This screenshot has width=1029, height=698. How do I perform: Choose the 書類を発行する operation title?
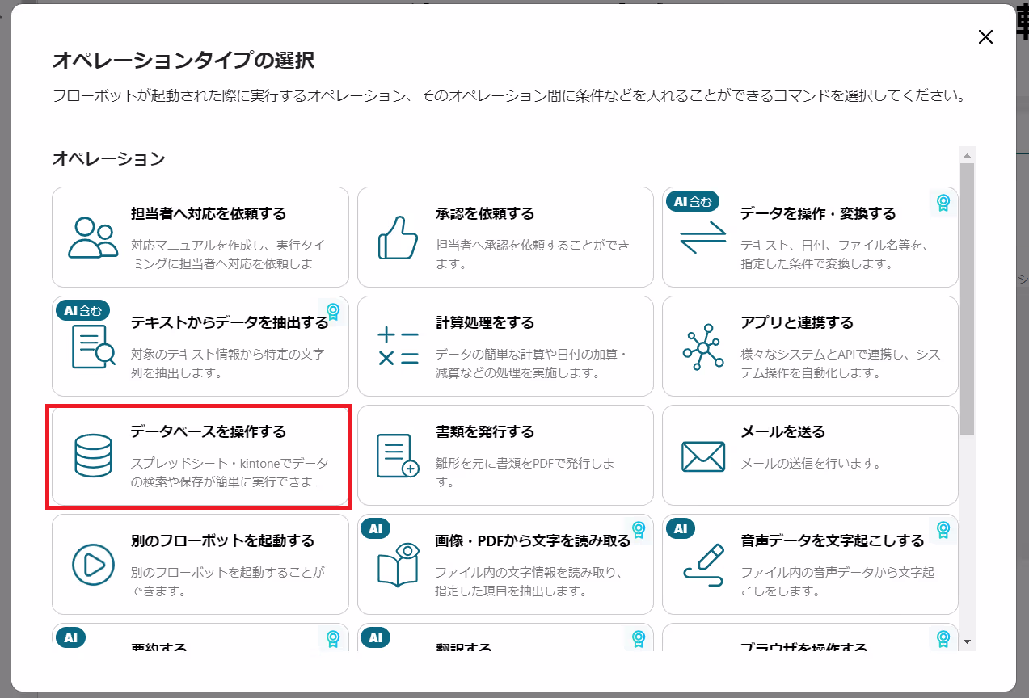[485, 432]
